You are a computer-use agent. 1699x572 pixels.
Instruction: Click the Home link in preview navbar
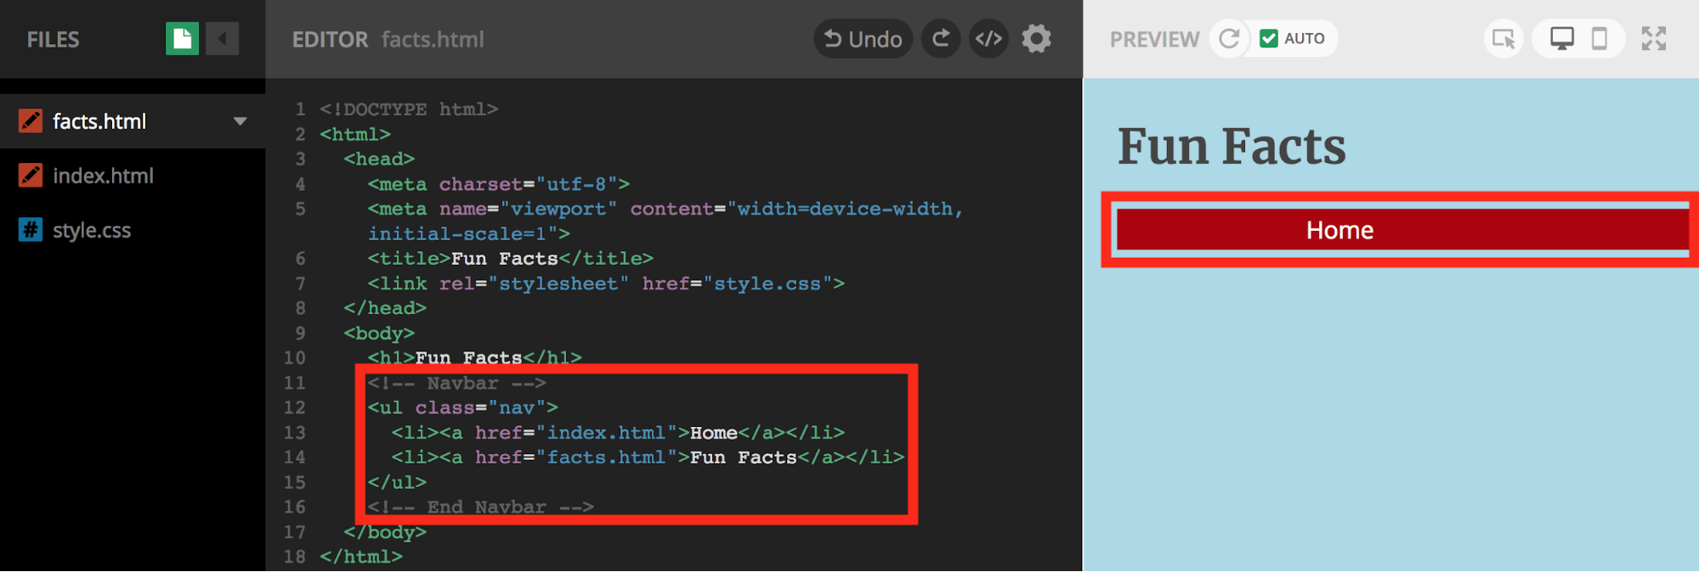point(1339,230)
